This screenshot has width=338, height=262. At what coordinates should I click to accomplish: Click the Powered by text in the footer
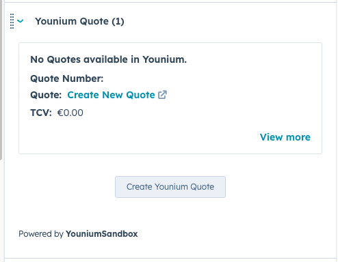[41, 234]
